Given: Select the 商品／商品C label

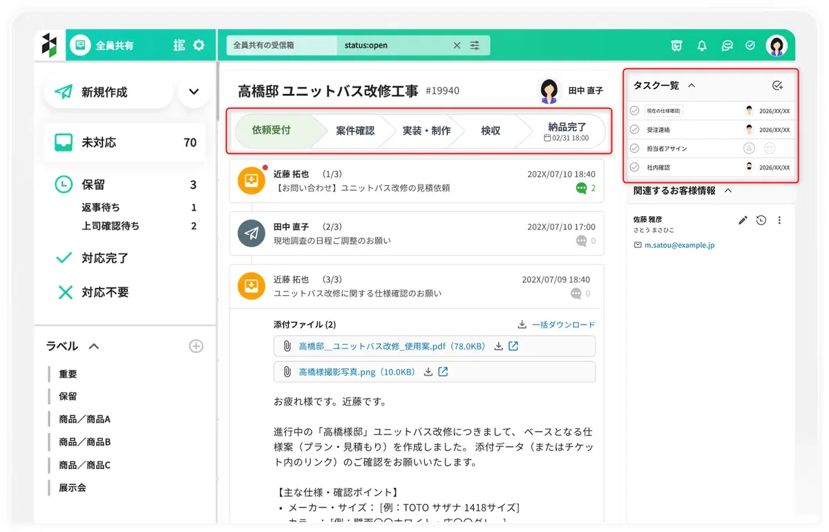Looking at the screenshot, I should tap(84, 465).
